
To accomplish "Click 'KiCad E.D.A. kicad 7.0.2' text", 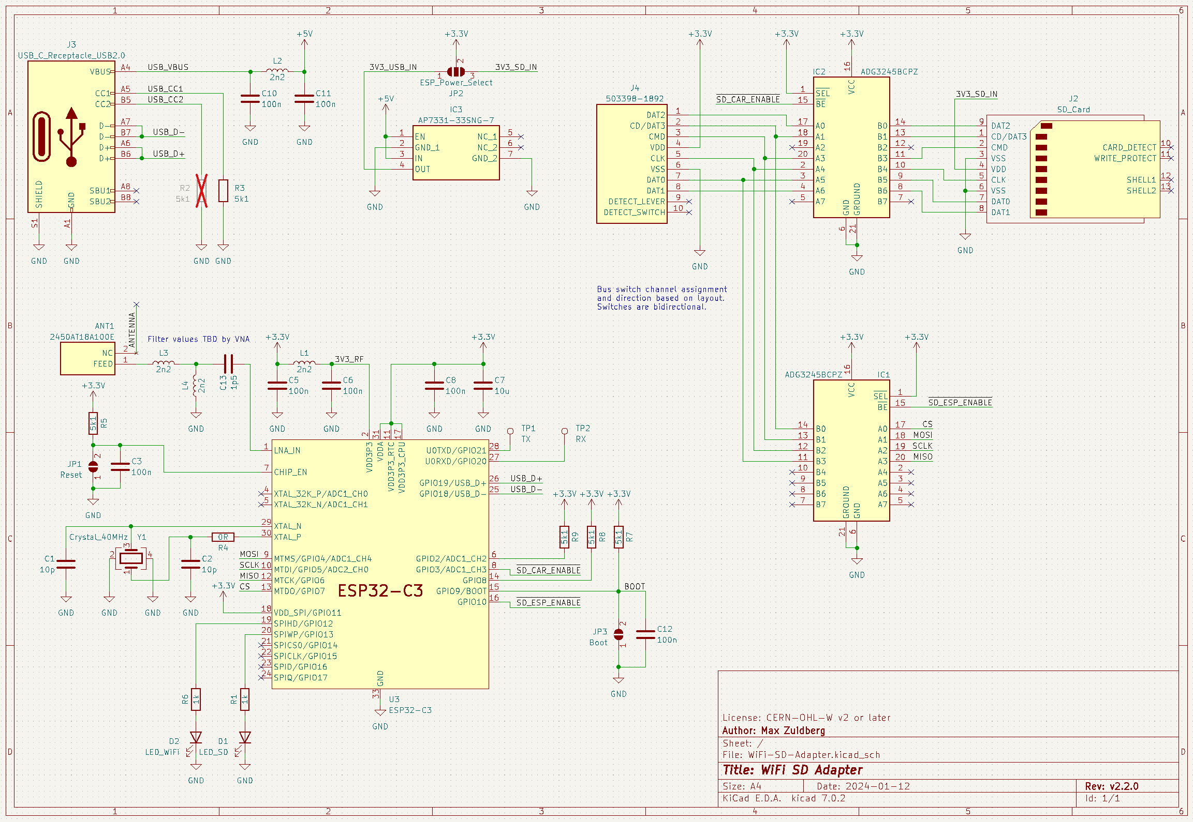I will (x=784, y=798).
